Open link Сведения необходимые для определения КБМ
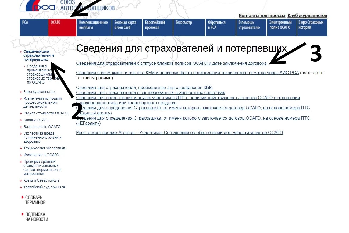Image resolution: width=349 pixels, height=233 pixels. click(x=144, y=88)
